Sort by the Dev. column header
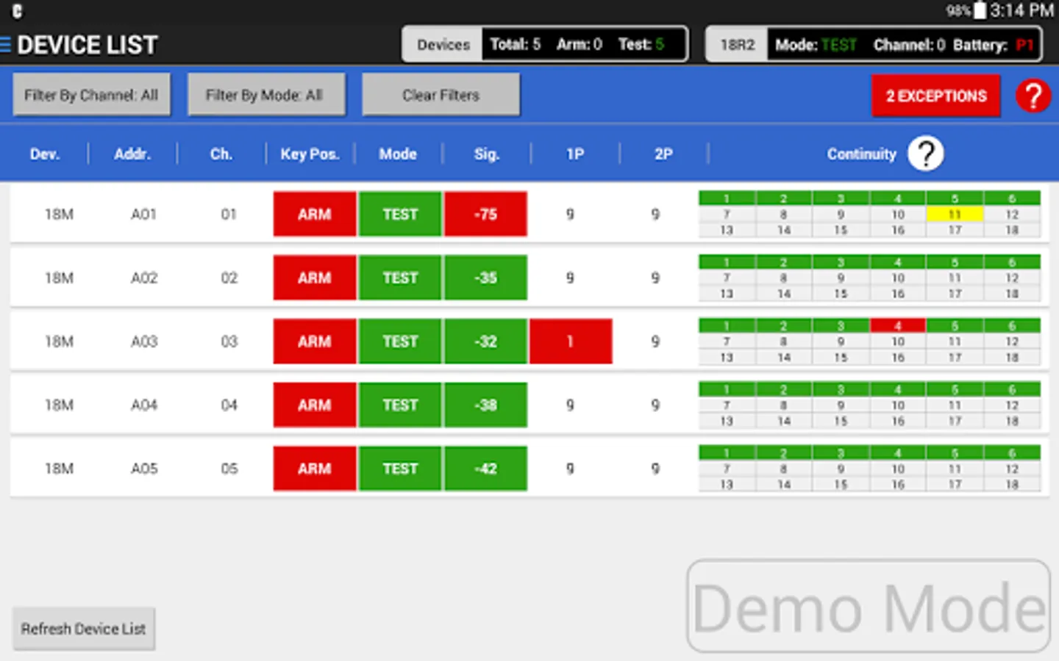The image size is (1059, 661). tap(45, 154)
